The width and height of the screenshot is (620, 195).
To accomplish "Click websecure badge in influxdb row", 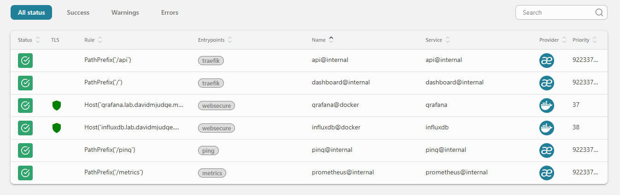I will (216, 128).
